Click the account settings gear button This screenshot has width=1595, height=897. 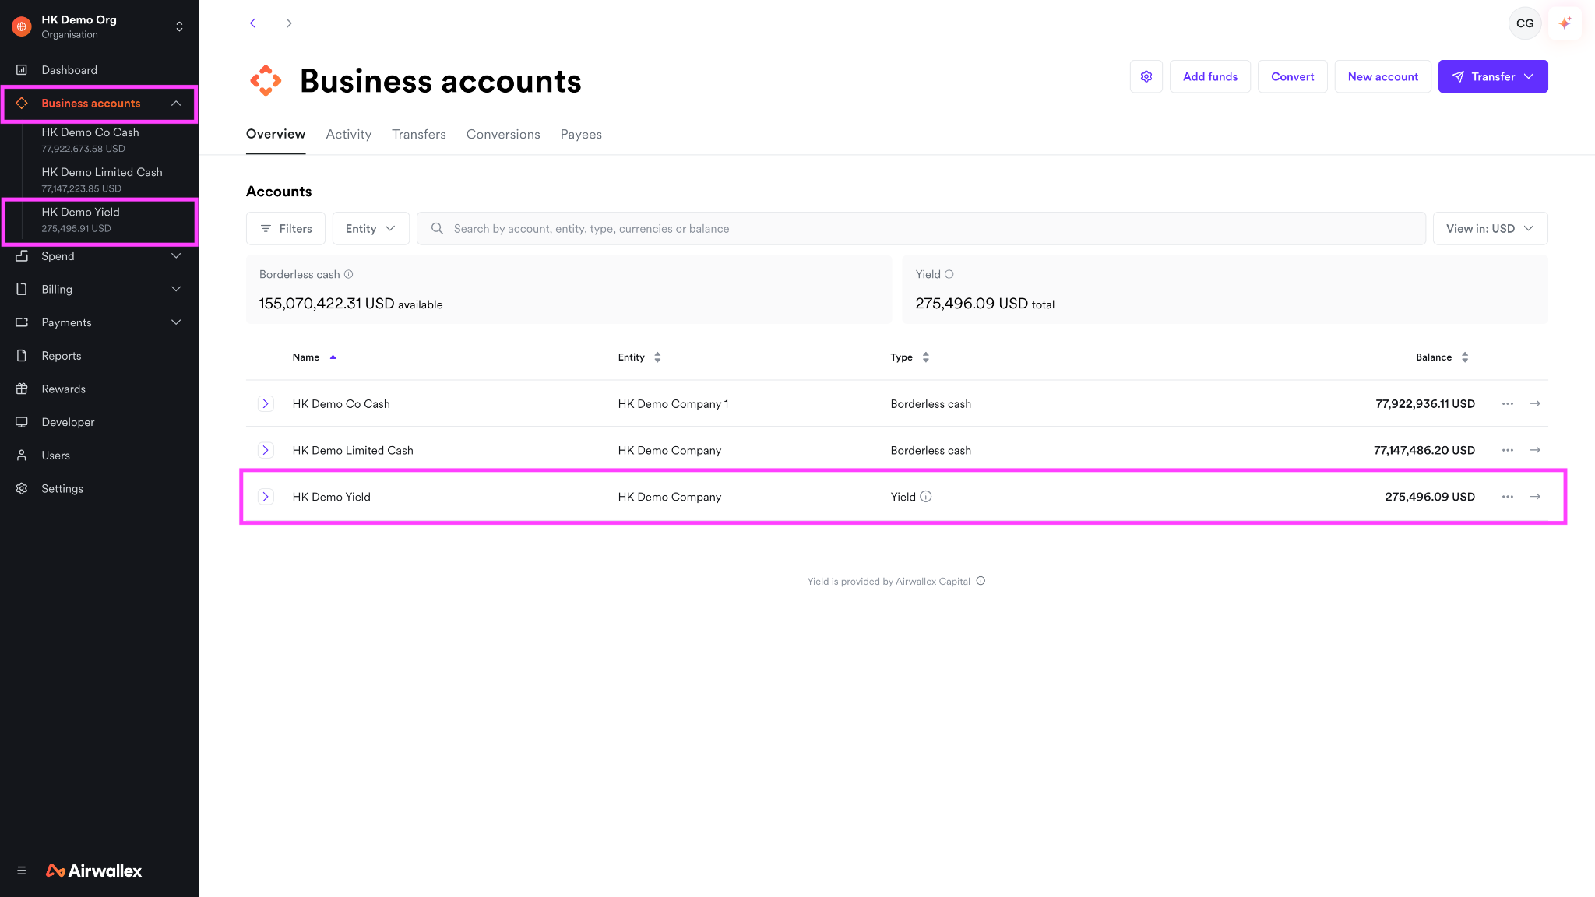pos(1146,76)
